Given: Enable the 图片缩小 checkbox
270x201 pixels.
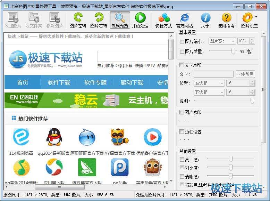Looking at the screenshot, I should [182, 41].
